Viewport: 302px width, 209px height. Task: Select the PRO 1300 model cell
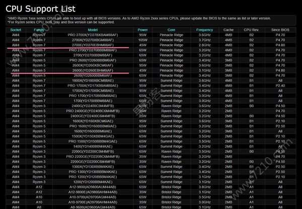[x=93, y=172]
